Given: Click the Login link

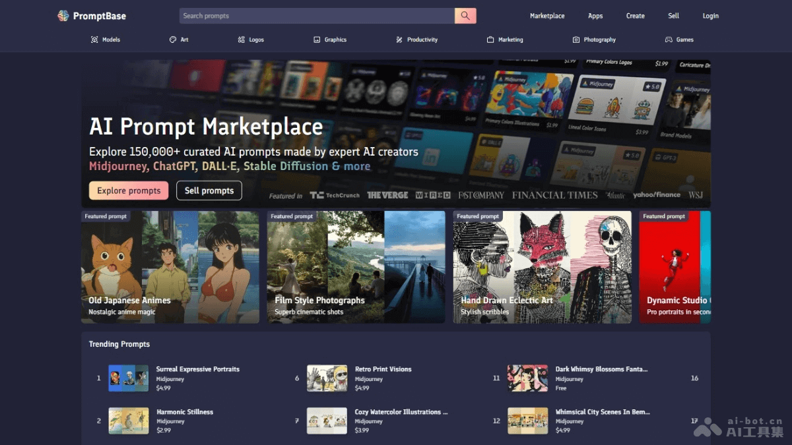Looking at the screenshot, I should coord(710,16).
